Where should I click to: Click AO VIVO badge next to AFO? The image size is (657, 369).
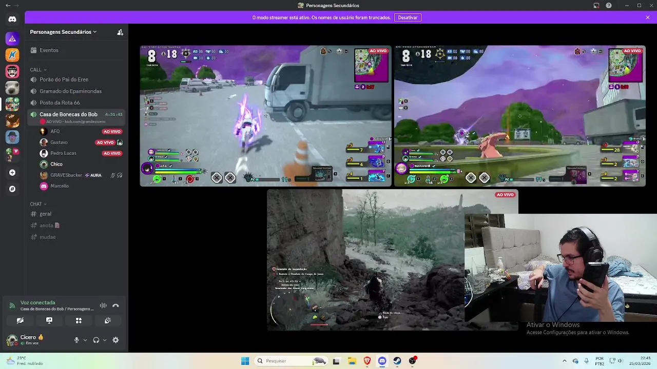[x=112, y=131]
